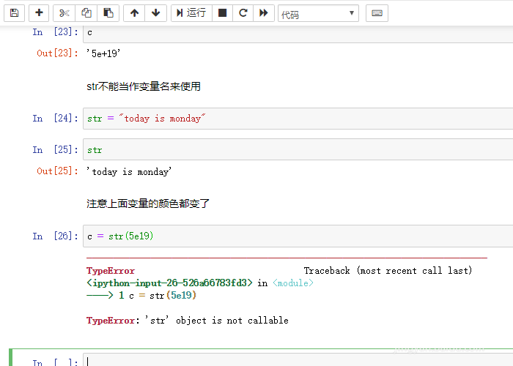
Task: Click into input cell 23 containing c
Action: pyautogui.click(x=298, y=33)
